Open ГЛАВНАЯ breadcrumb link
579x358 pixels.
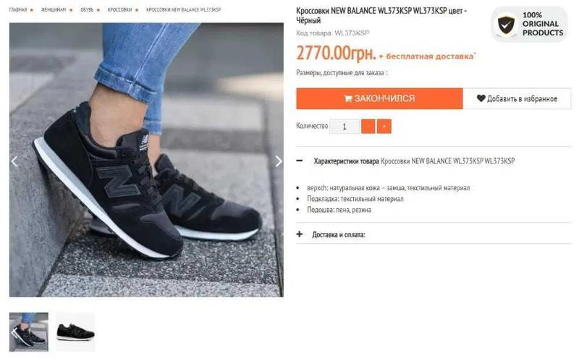coord(17,9)
